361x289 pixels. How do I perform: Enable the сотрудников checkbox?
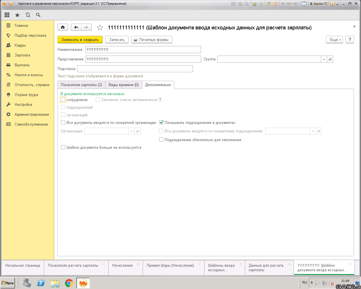click(63, 100)
